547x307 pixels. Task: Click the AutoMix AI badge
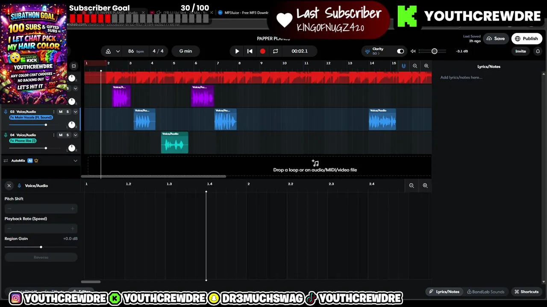click(30, 161)
